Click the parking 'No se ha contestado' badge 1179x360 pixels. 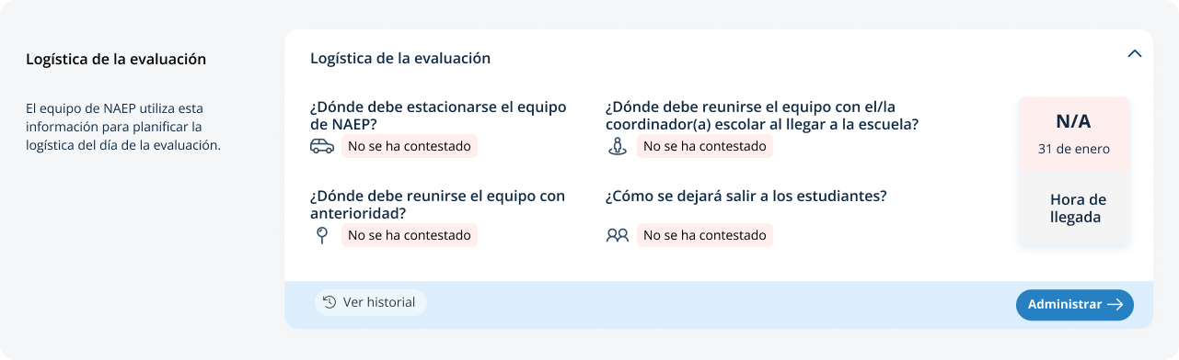pyautogui.click(x=410, y=146)
